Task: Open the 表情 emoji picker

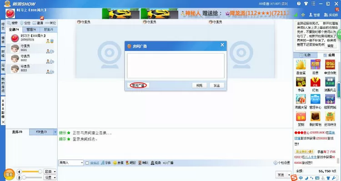Action: [x=118, y=163]
